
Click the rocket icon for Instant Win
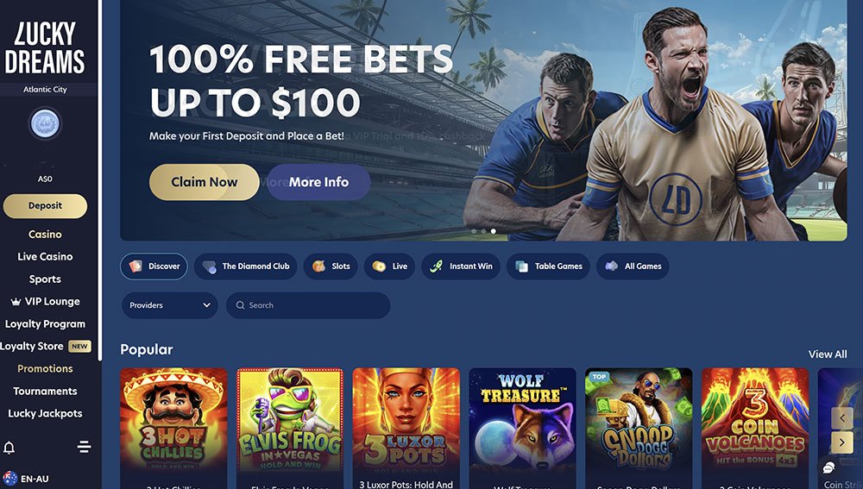pos(436,266)
